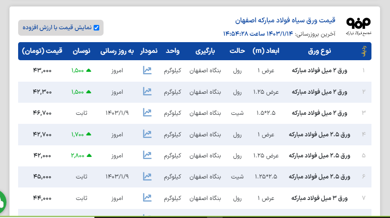Click the 43,000 price in row 1
Screen dimensions: 390x218
[x=42, y=71]
